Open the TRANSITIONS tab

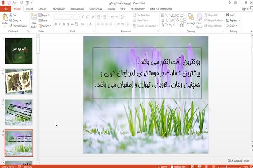[x=58, y=9]
